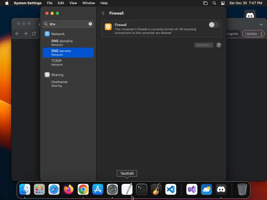Click the Firewall pane title
This screenshot has width=267, height=200.
point(116,13)
